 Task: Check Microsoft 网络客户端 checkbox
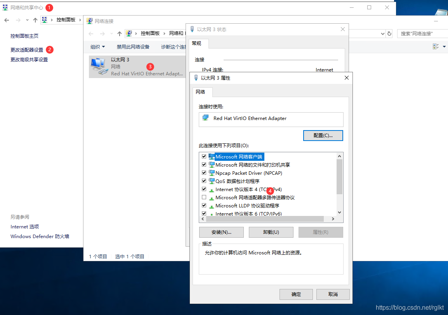204,157
